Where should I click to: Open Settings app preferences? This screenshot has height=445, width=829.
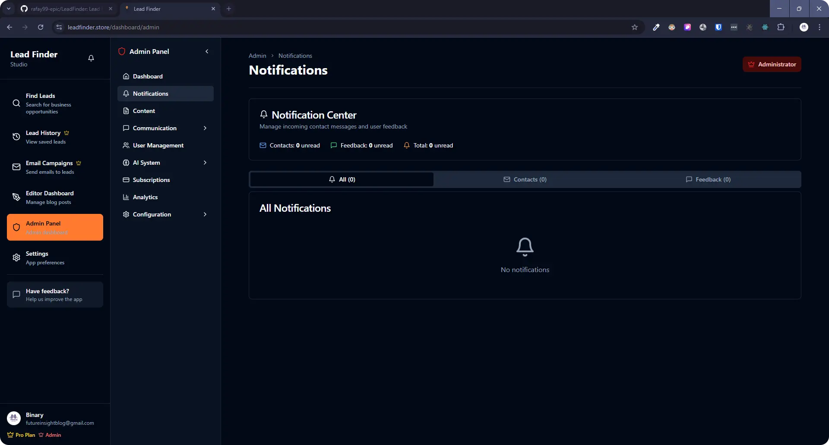tap(55, 257)
